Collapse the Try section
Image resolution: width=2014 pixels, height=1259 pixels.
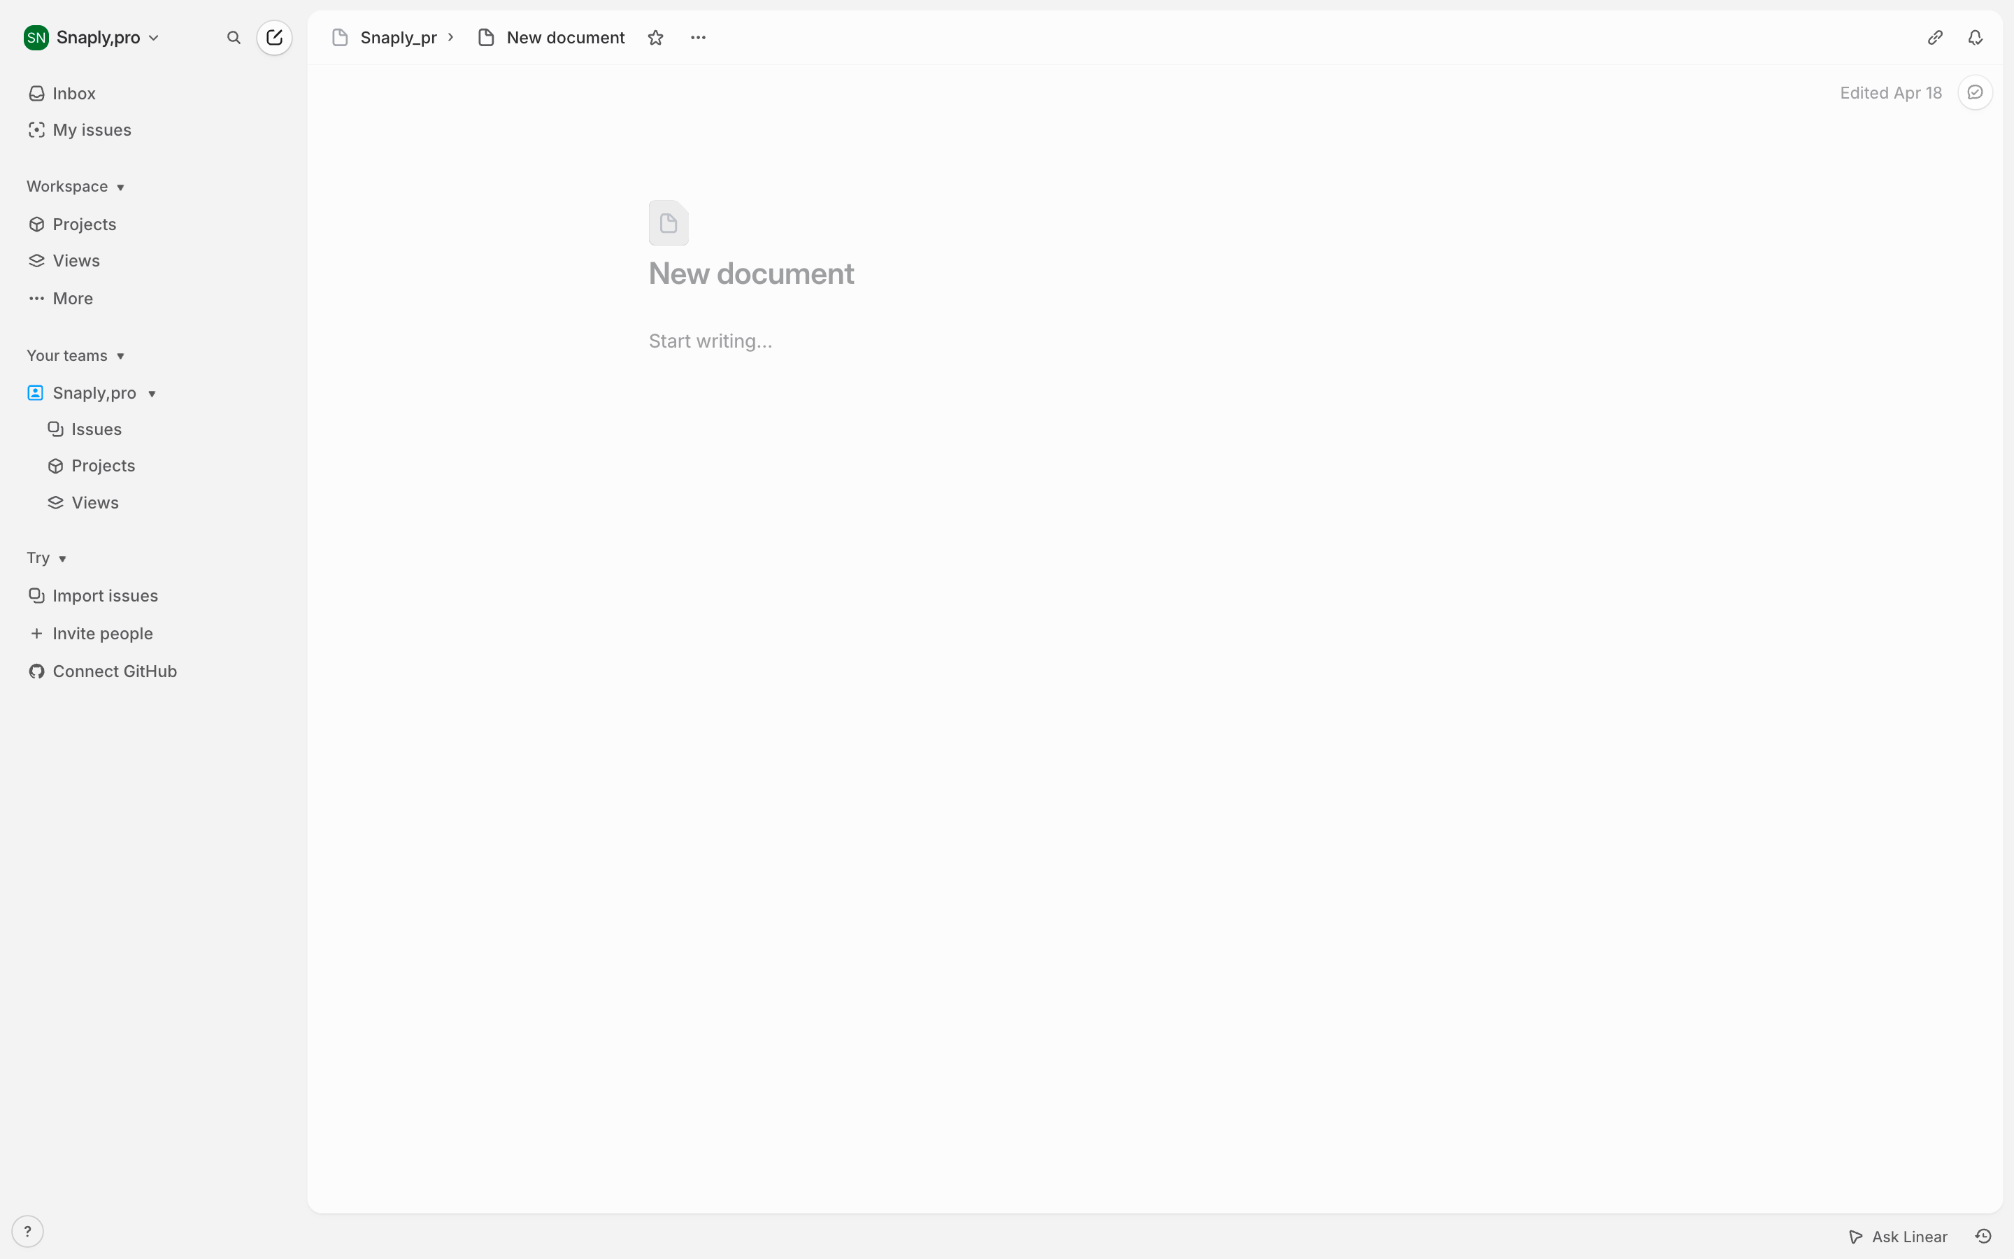pos(47,558)
